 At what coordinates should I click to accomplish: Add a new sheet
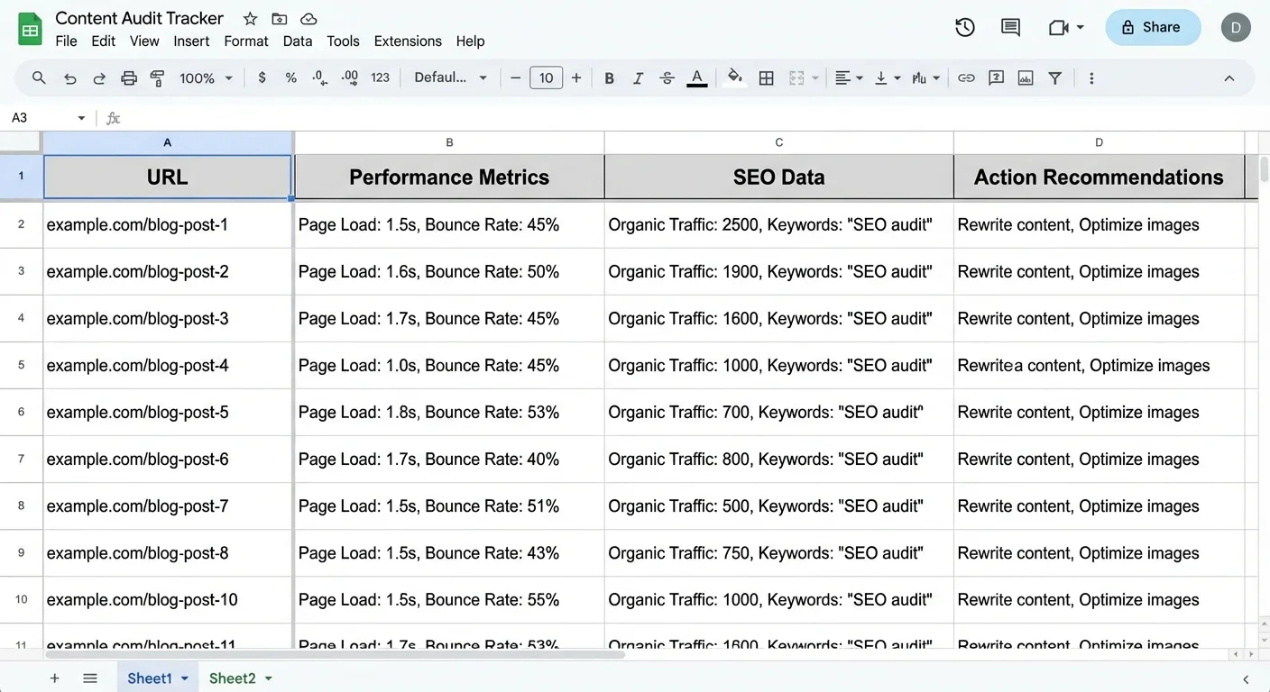pyautogui.click(x=55, y=678)
